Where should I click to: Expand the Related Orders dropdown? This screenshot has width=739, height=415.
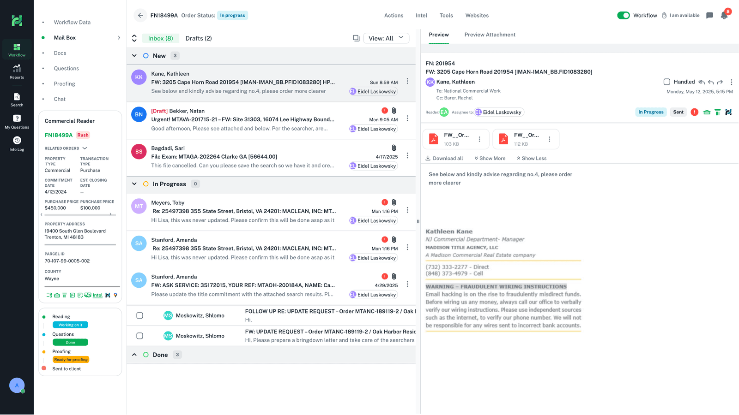coord(85,148)
